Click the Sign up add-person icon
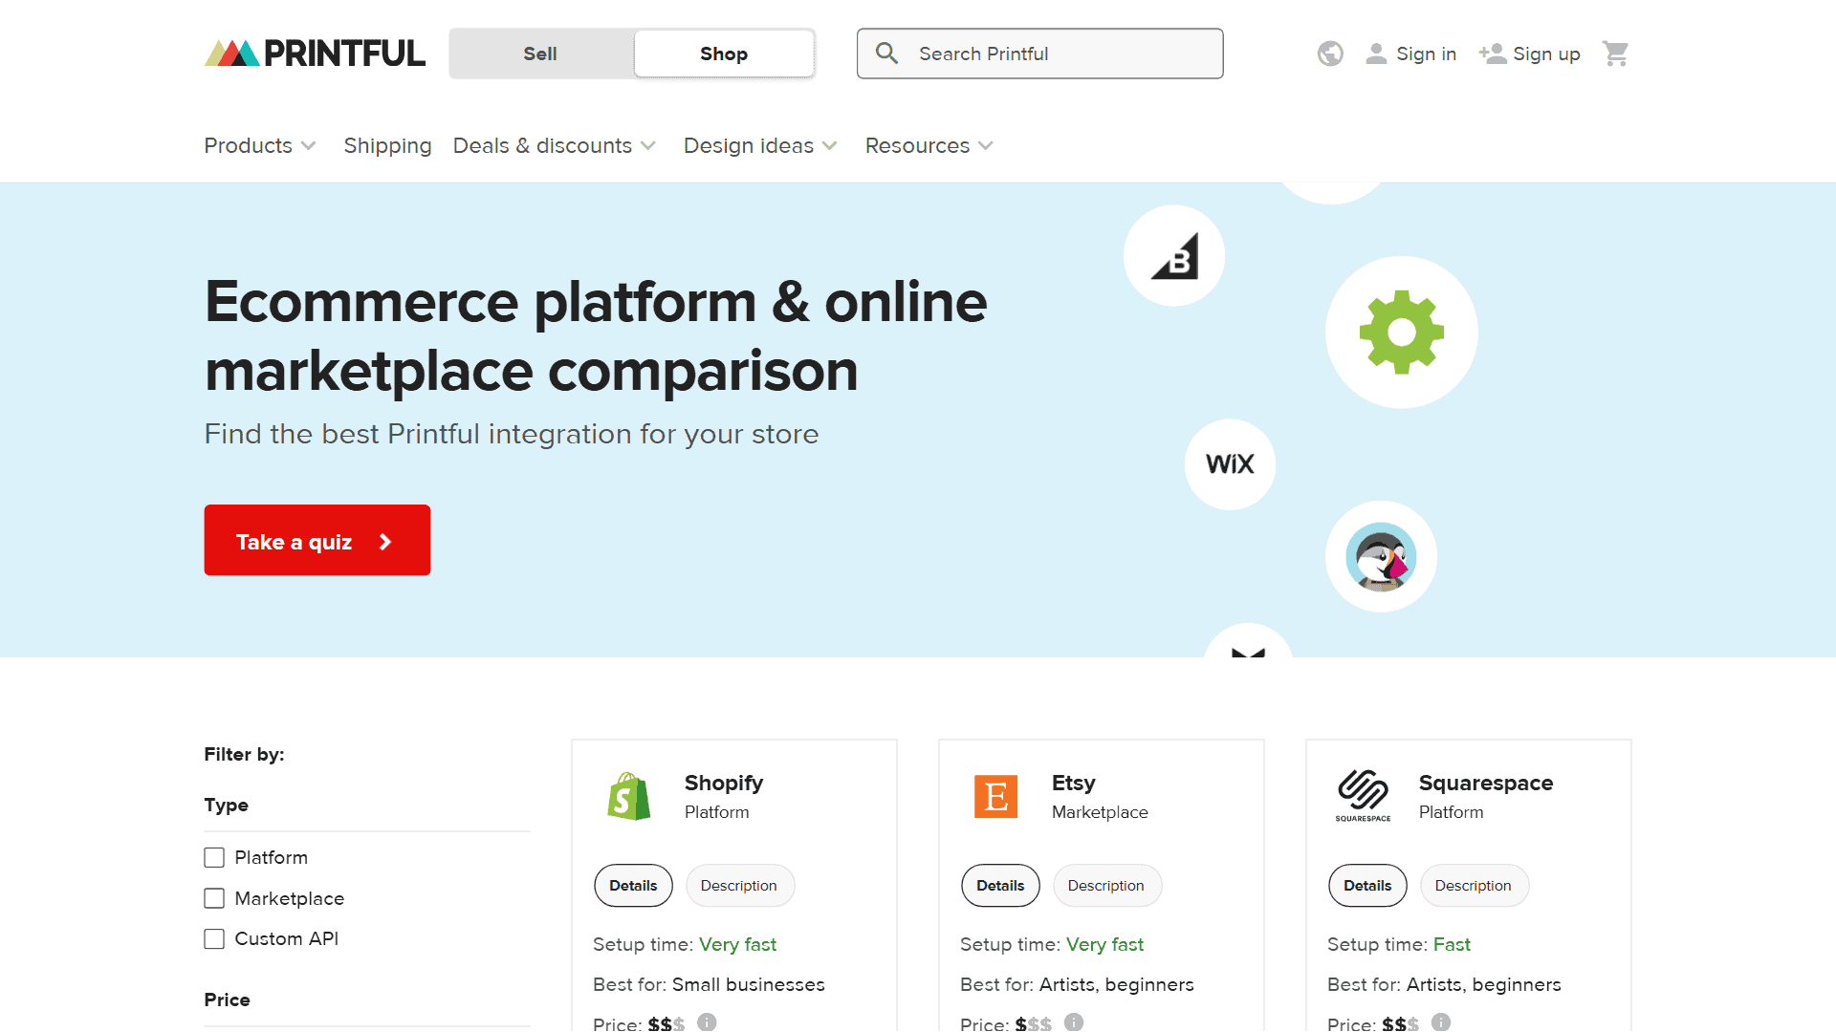This screenshot has width=1836, height=1032. 1492,54
